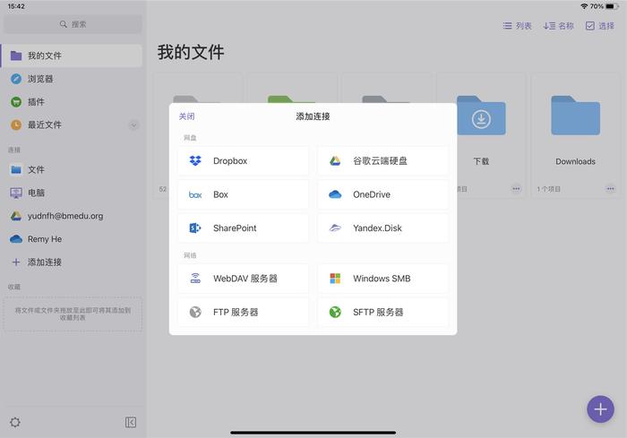Change sort order via 名称

coord(559,26)
